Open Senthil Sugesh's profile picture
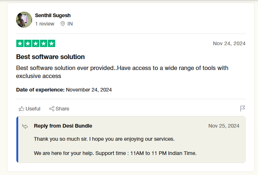Viewport: 258px width, 175px height. click(x=24, y=20)
